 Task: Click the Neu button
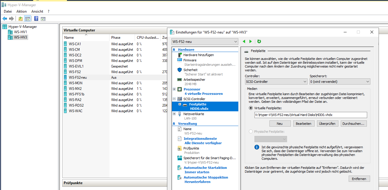280,124
